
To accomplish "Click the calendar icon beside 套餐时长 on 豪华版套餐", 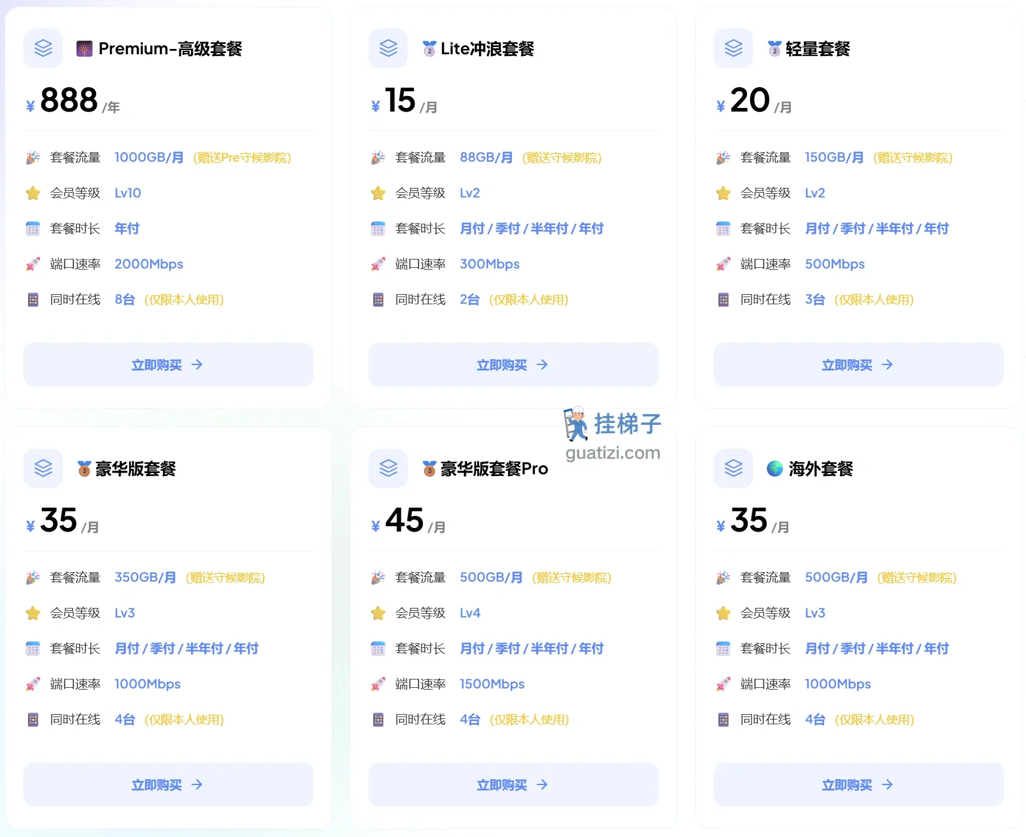I will coord(33,648).
